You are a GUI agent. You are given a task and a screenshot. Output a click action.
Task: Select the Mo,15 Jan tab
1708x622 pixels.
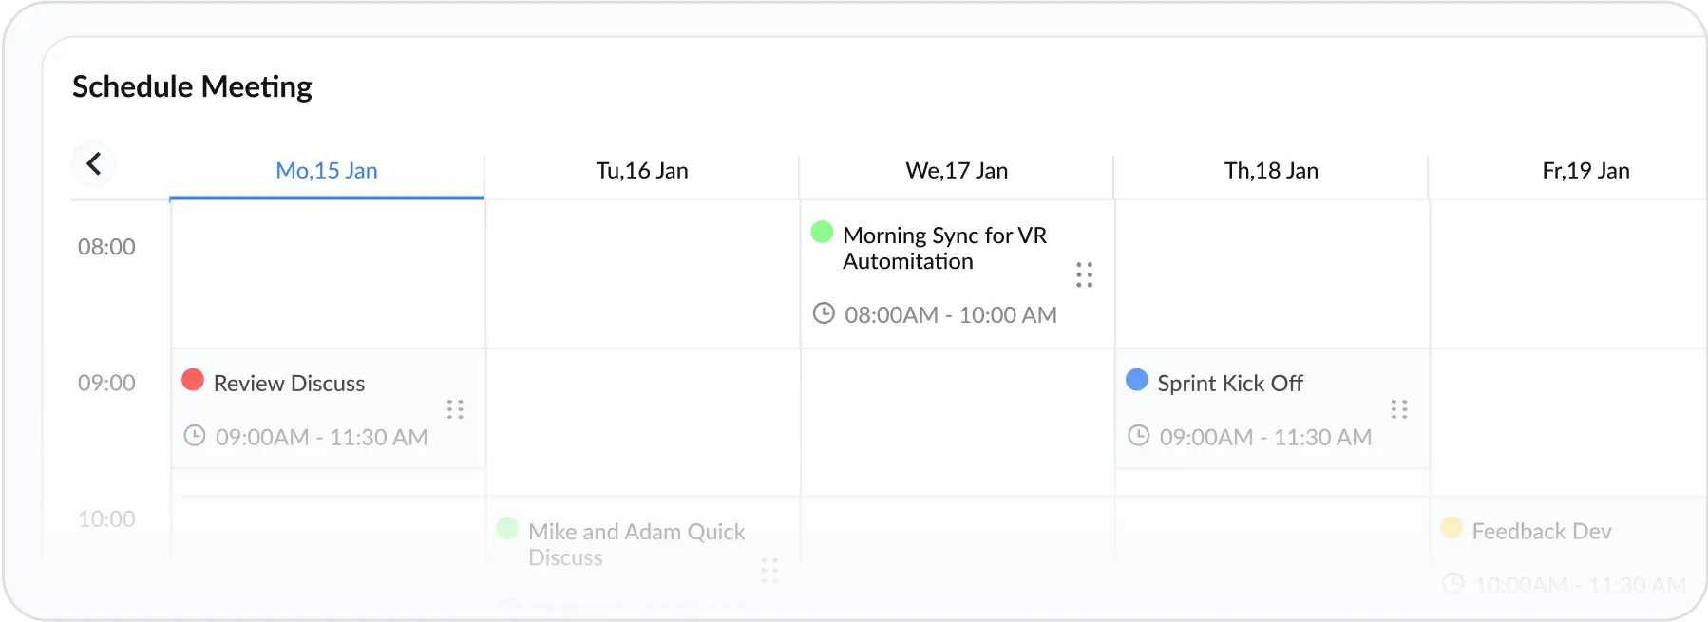pyautogui.click(x=326, y=171)
